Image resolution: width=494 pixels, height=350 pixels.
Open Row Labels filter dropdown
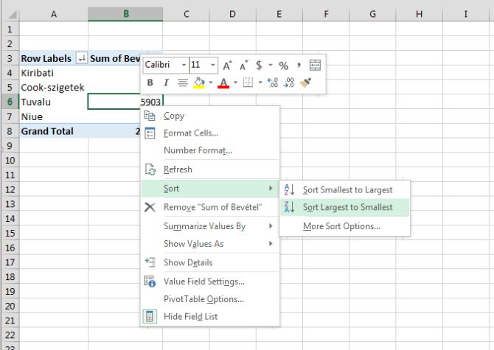point(81,58)
